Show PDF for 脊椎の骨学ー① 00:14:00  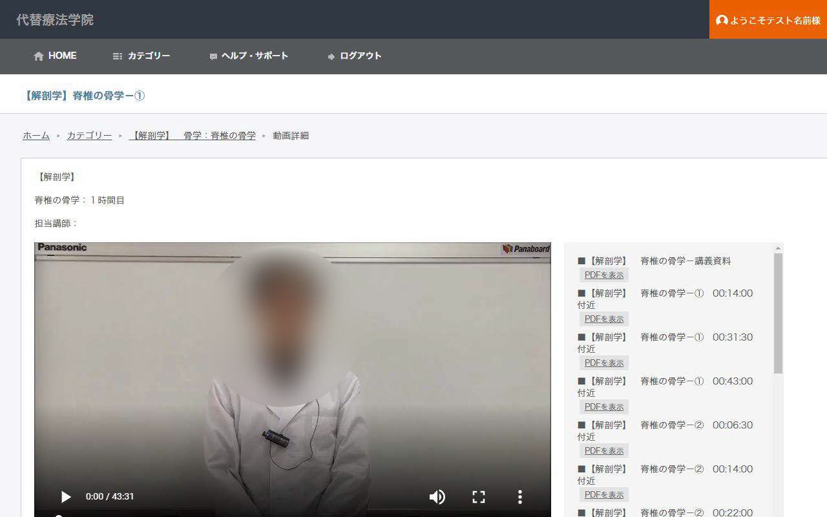(x=604, y=319)
